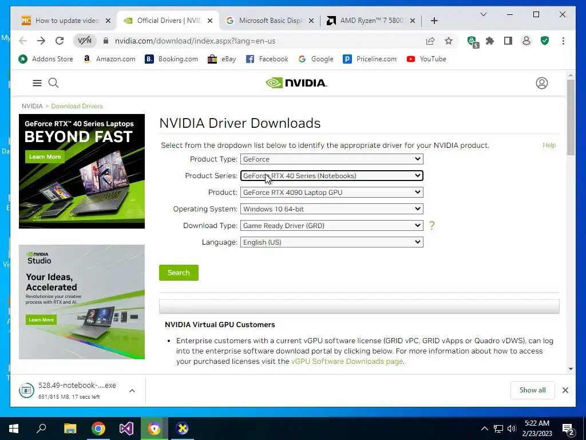Open Windows Start menu
Screen dimensions: 586x440
(x=14, y=429)
